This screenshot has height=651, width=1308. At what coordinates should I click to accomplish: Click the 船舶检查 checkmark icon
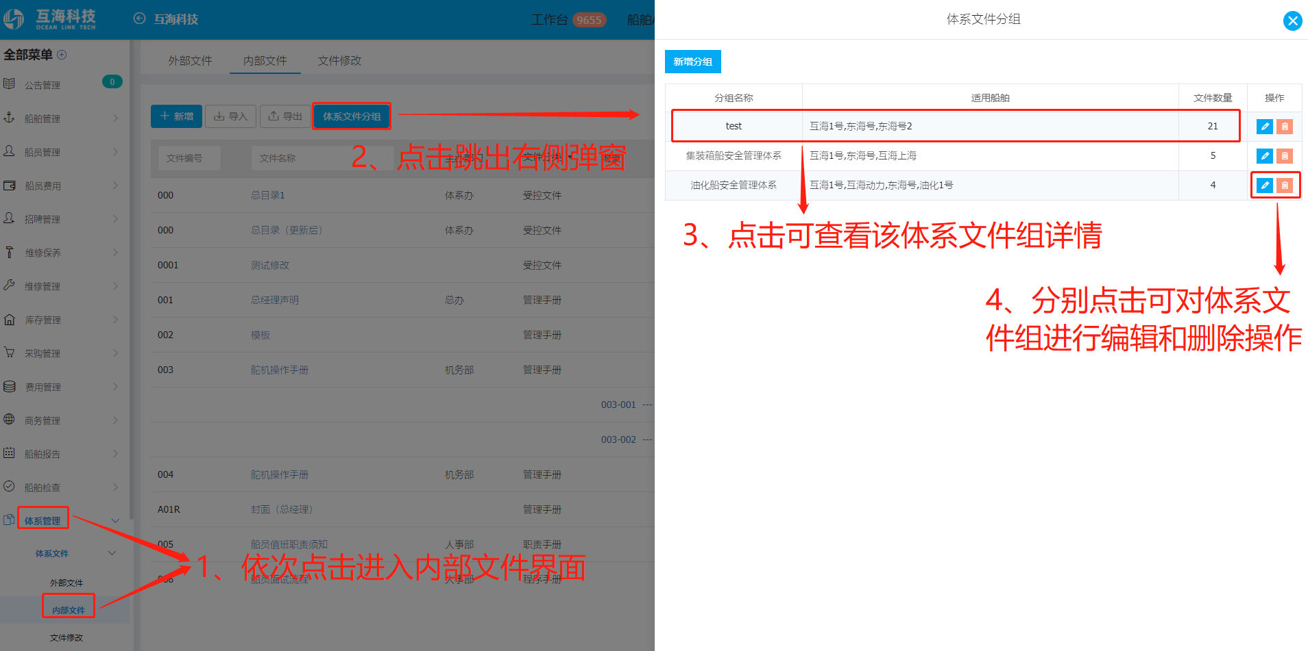pyautogui.click(x=9, y=487)
